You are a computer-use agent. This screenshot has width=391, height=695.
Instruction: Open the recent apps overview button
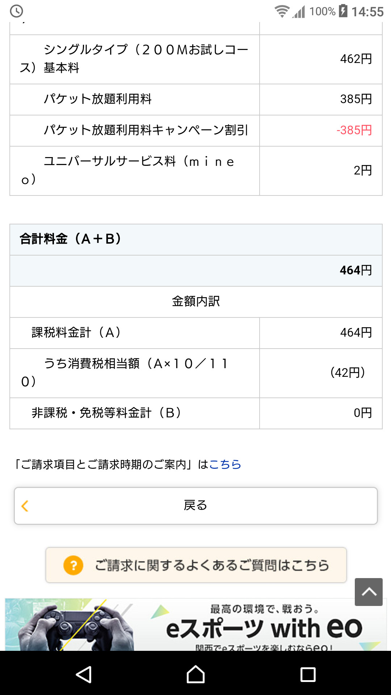tap(308, 675)
